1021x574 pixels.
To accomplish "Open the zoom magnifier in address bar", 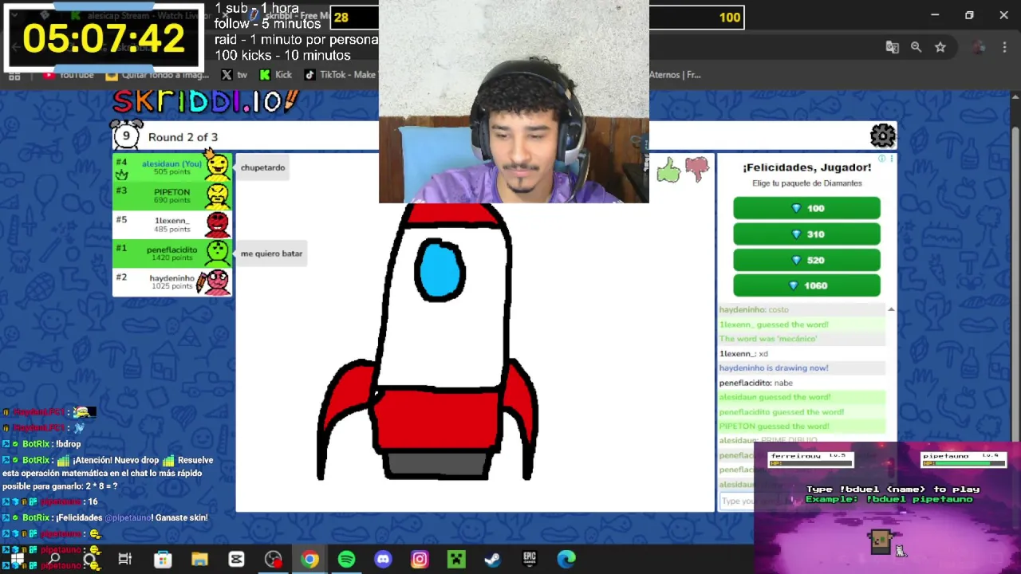I will (917, 47).
